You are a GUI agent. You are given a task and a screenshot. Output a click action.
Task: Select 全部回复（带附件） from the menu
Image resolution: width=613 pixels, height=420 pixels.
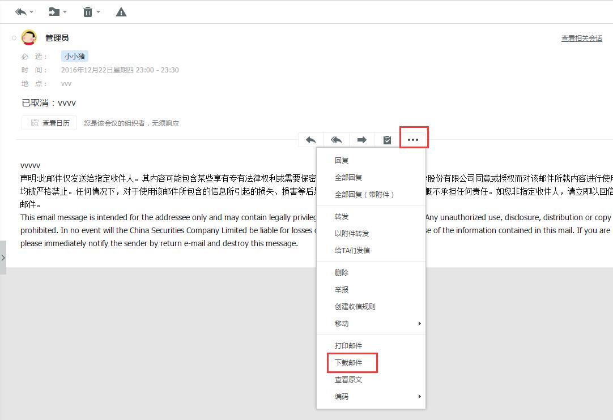[364, 194]
